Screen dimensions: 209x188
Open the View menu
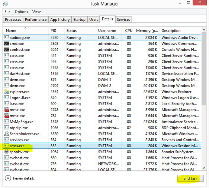[x=36, y=12]
